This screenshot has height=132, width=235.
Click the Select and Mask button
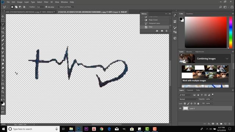[x=66, y=7]
